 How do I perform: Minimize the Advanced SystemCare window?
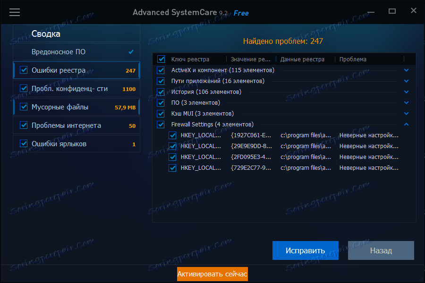click(371, 12)
